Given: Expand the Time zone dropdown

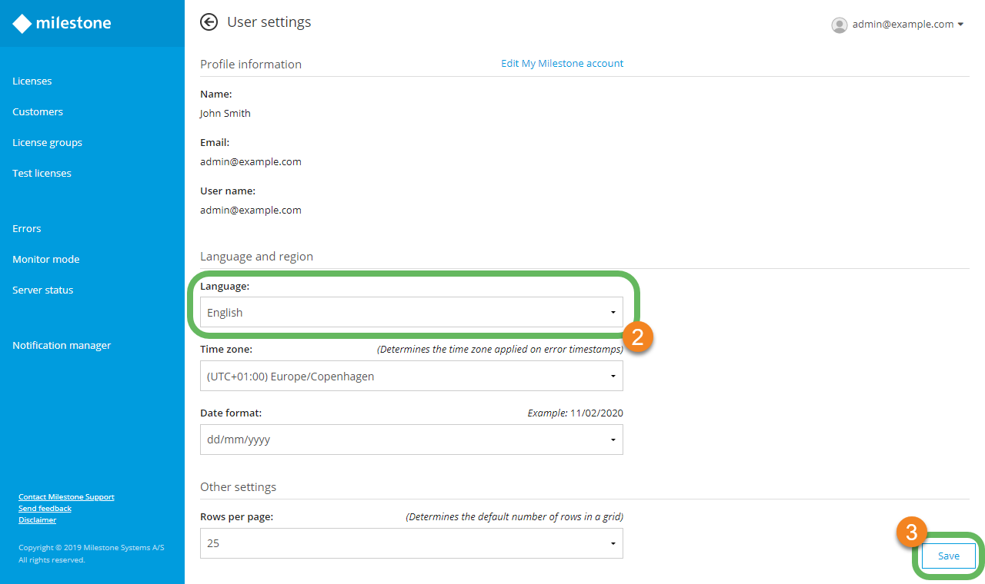Looking at the screenshot, I should pyautogui.click(x=411, y=377).
